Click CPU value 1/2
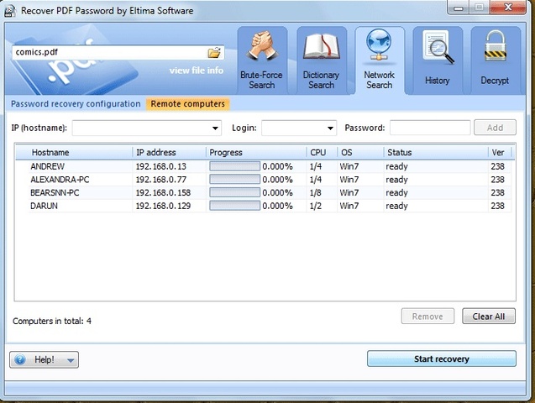Image resolution: width=535 pixels, height=403 pixels. (316, 206)
